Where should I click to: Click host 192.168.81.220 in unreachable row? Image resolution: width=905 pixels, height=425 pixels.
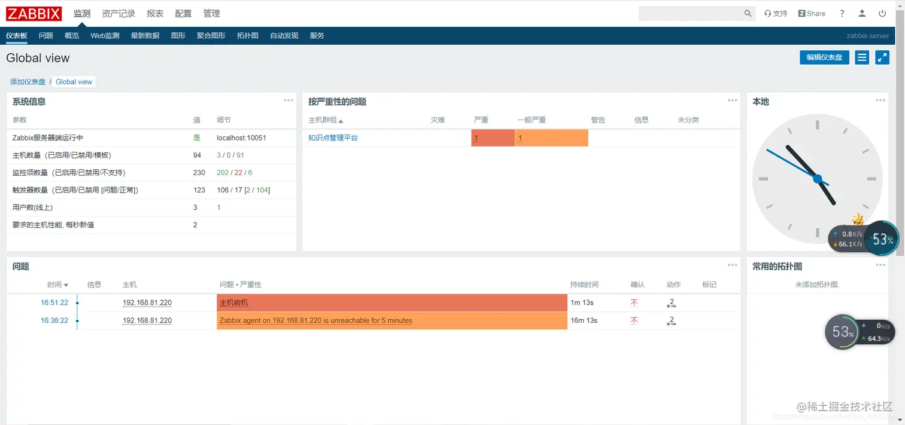click(x=147, y=320)
